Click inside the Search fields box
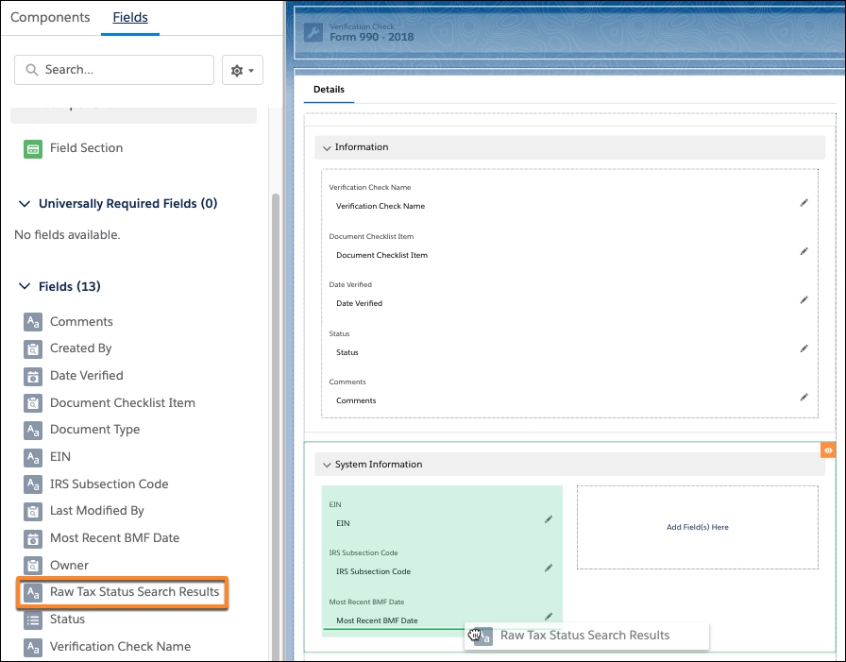The height and width of the screenshot is (662, 846). [x=114, y=70]
